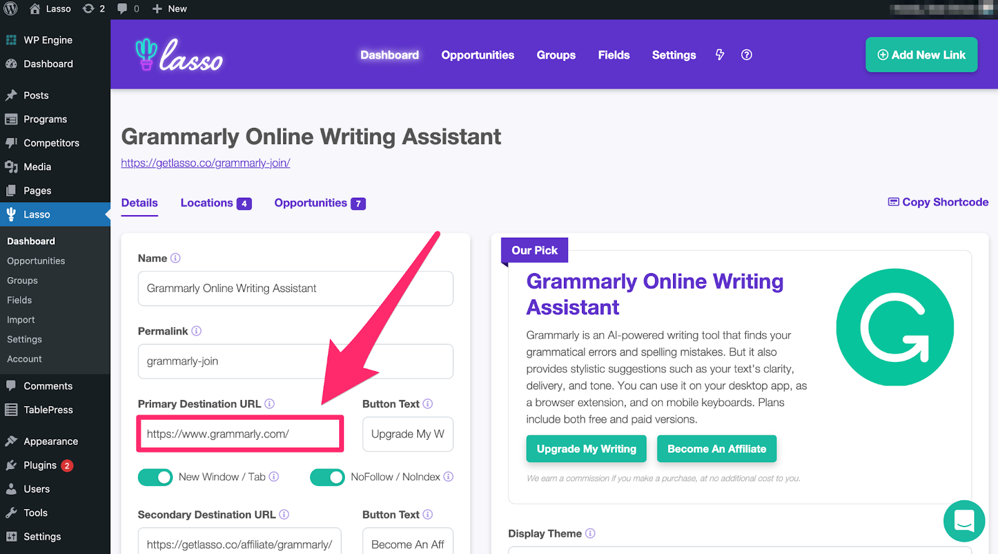Go to Groups in Lasso header
Image resolution: width=998 pixels, height=554 pixels.
tap(556, 55)
